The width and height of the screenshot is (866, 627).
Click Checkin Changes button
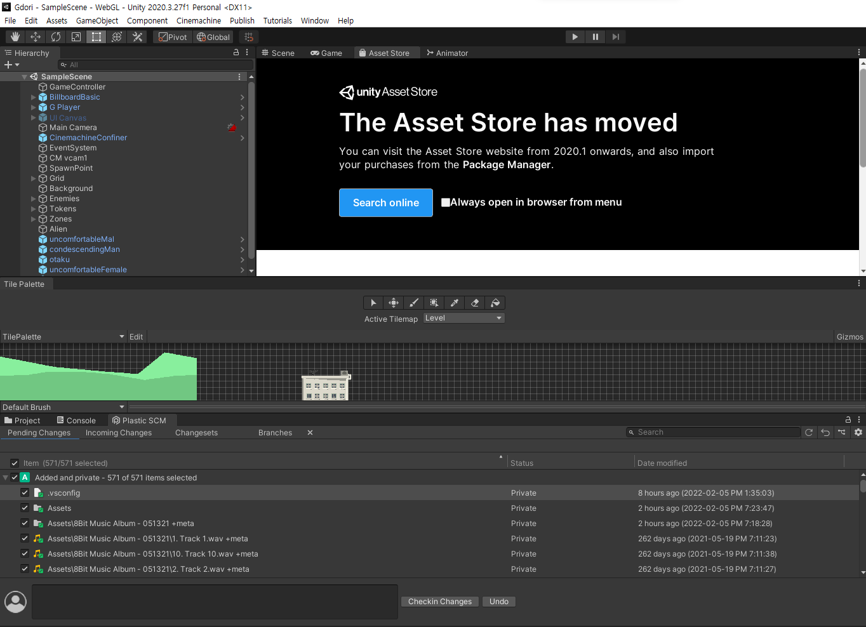coord(440,602)
